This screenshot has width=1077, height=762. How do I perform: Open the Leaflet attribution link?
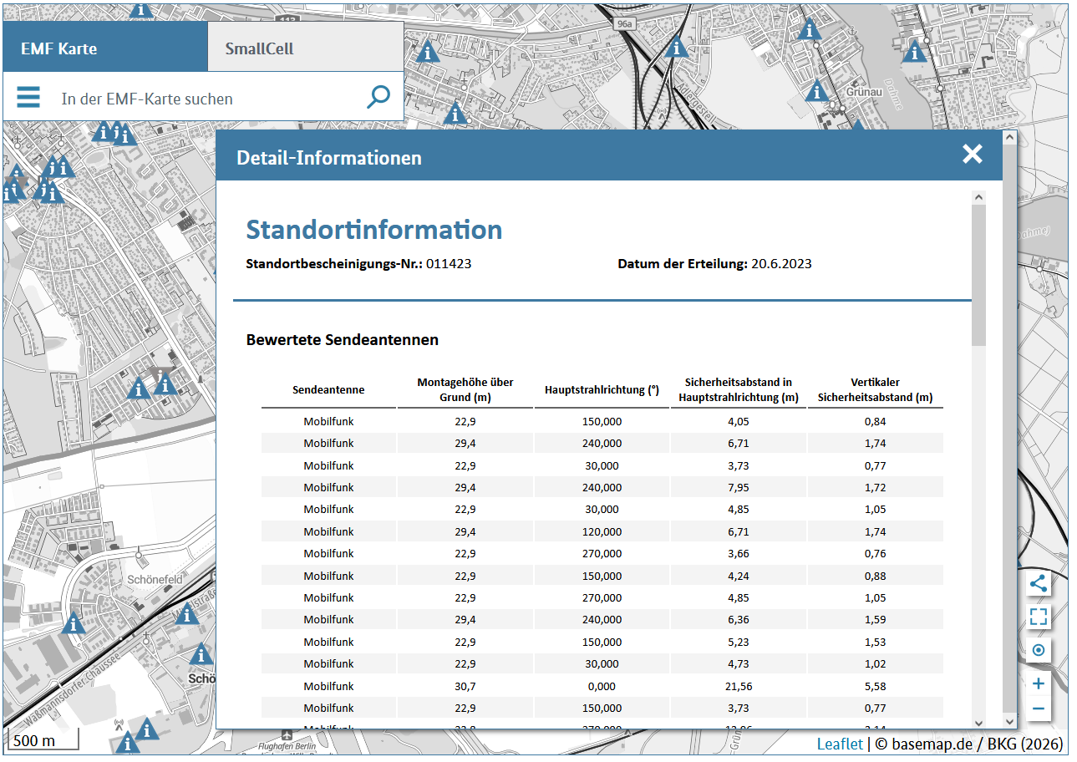tap(840, 744)
